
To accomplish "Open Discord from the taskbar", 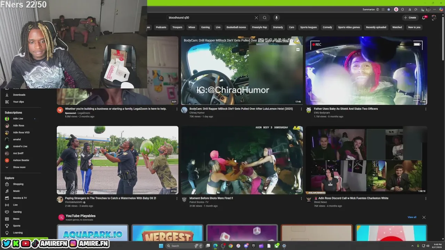I will pyautogui.click(x=246, y=246).
